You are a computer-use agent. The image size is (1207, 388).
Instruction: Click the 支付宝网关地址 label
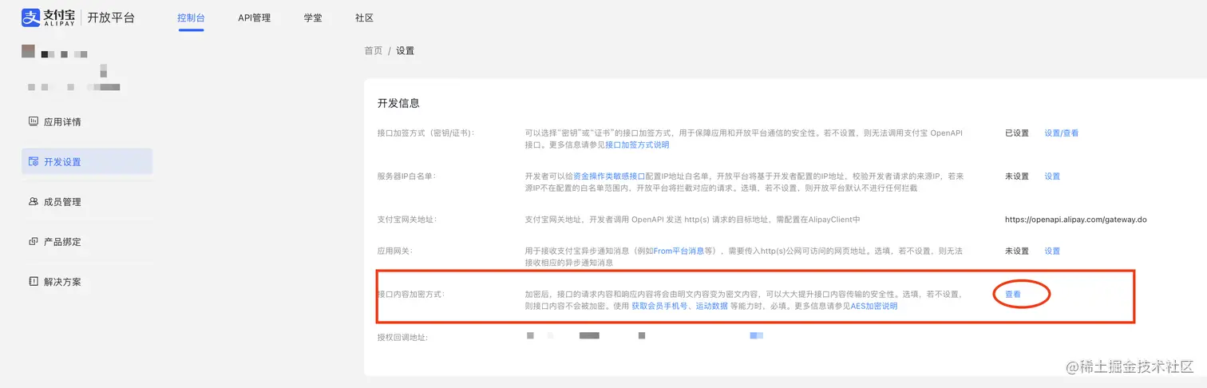[x=407, y=220]
